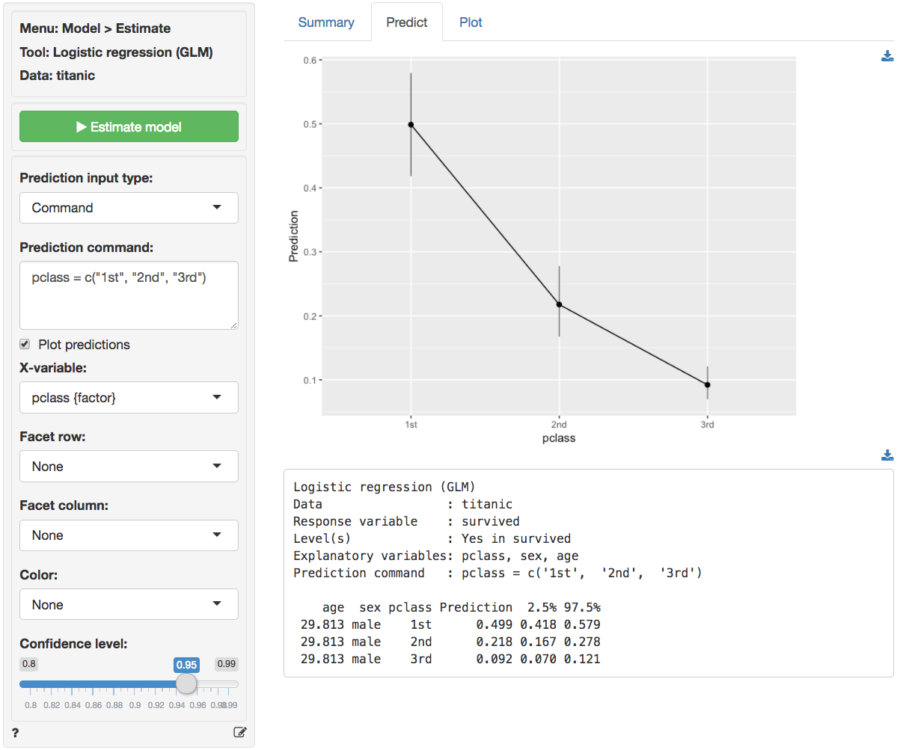This screenshot has height=750, width=897.
Task: Open the Prediction input type dropdown
Action: pyautogui.click(x=129, y=208)
